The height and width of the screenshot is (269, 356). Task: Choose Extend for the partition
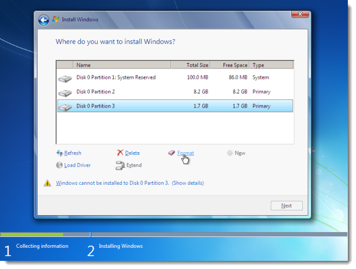pos(134,165)
